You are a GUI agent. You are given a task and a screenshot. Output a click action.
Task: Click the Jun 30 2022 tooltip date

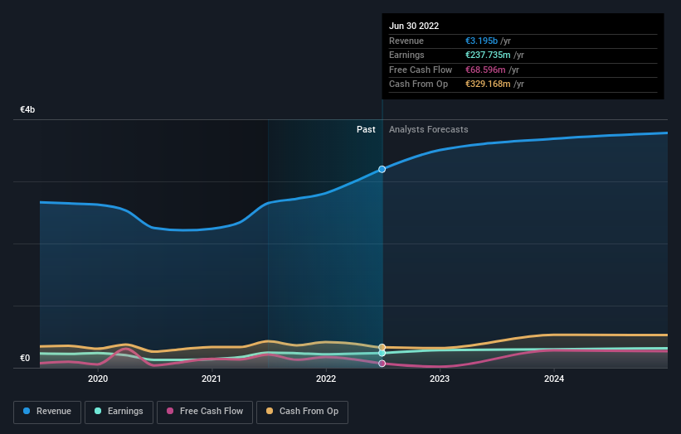click(414, 26)
